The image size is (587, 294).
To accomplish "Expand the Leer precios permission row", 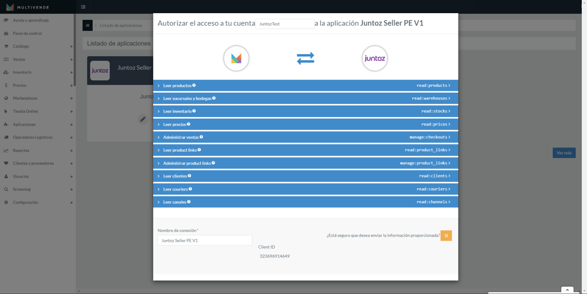I will point(305,124).
